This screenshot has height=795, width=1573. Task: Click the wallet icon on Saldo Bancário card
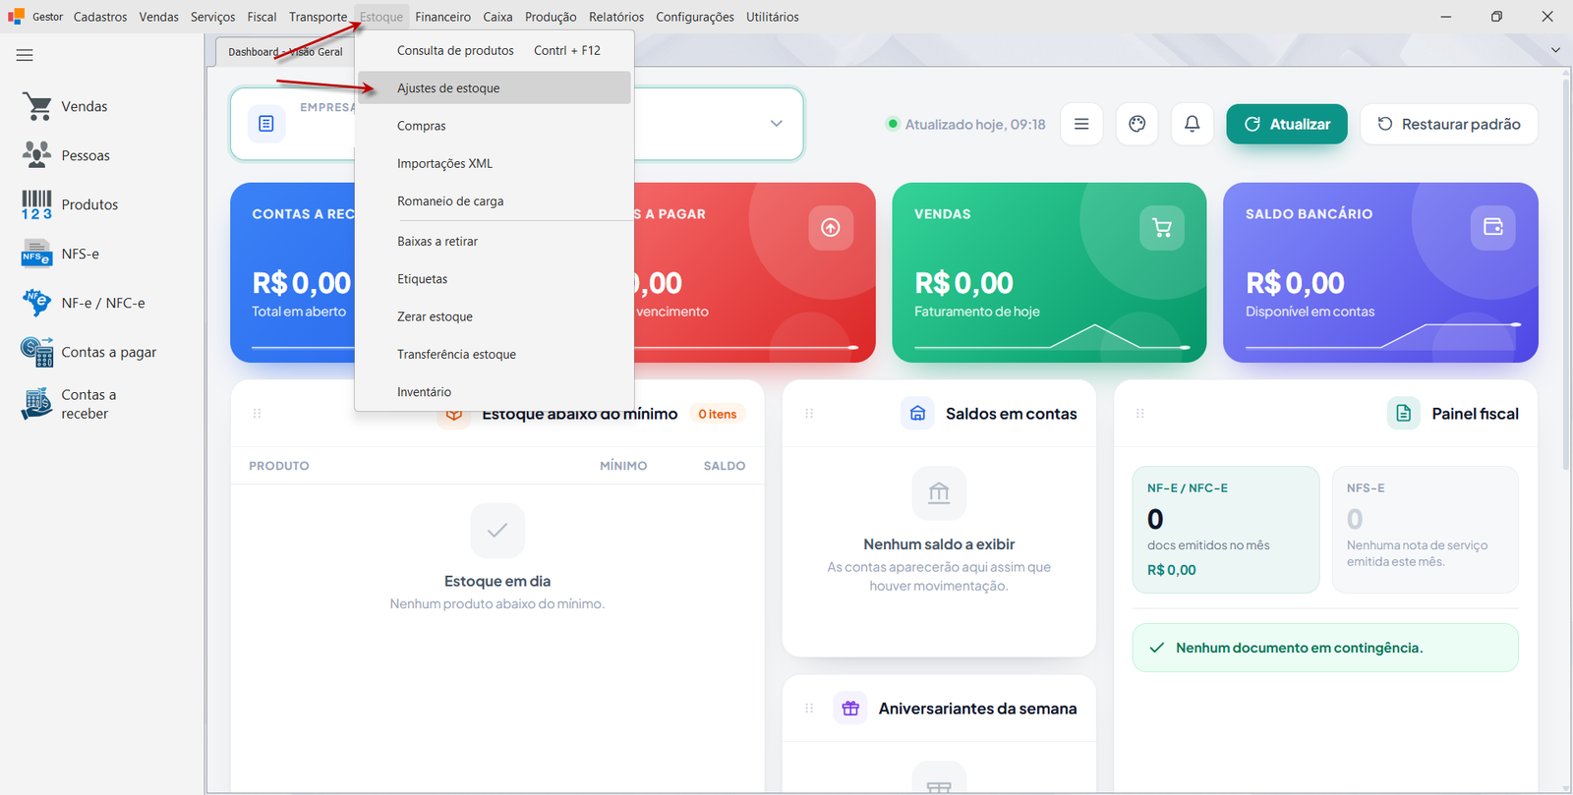tap(1493, 227)
